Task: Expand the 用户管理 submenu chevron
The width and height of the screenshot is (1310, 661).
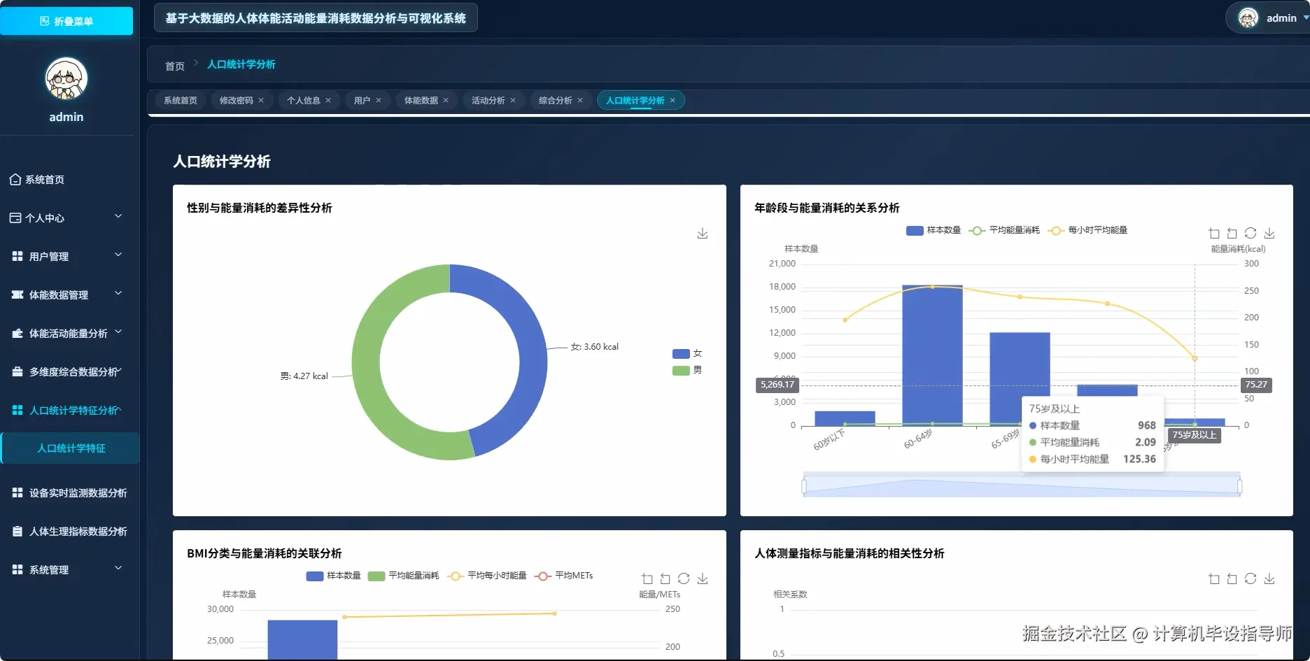Action: point(118,255)
